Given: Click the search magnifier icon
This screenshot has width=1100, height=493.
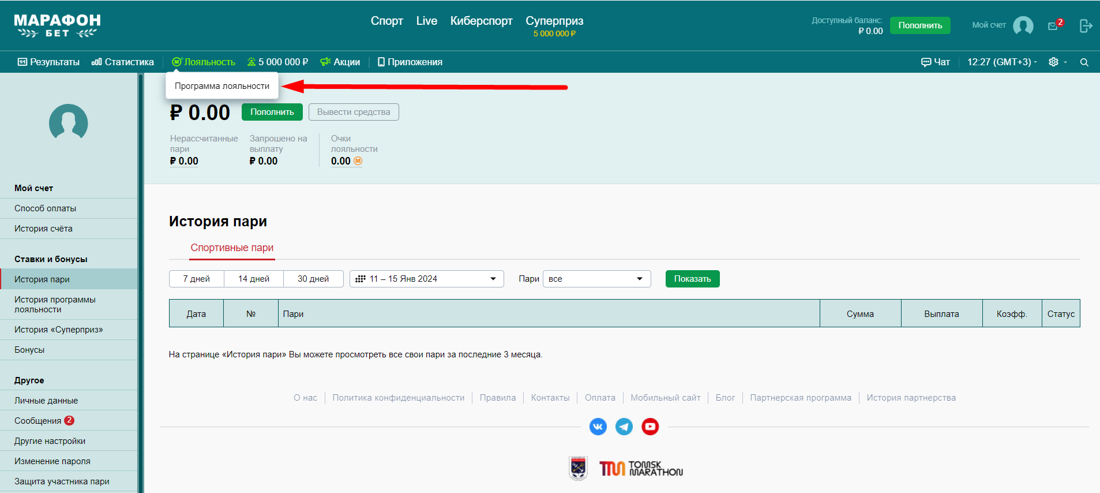Looking at the screenshot, I should tap(1084, 62).
